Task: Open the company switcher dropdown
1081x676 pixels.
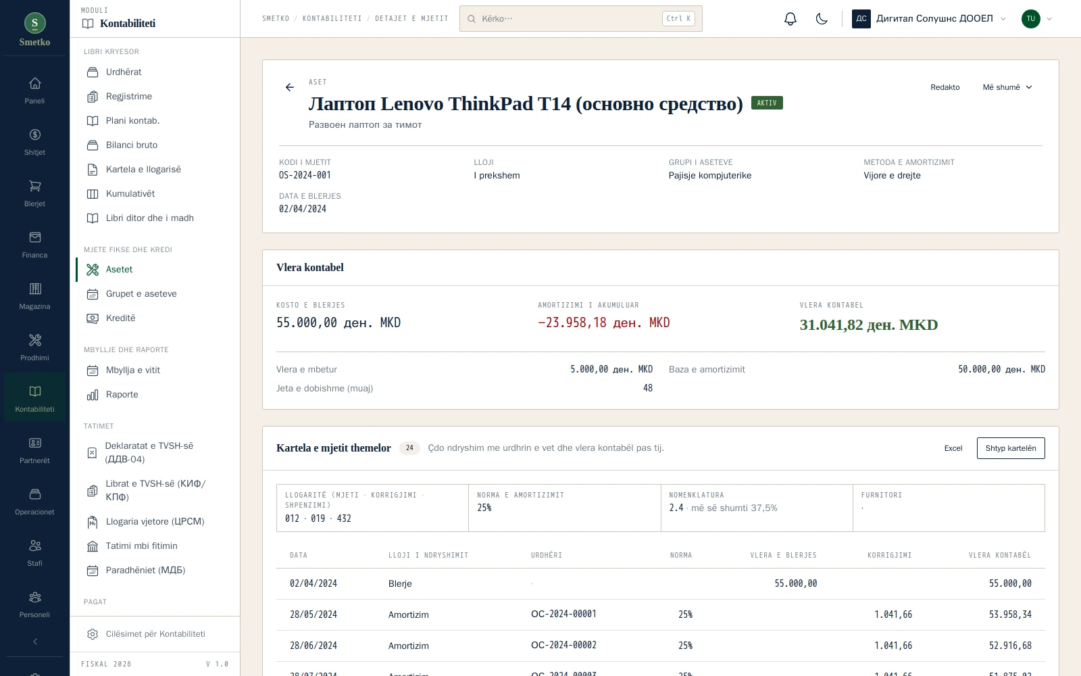Action: point(930,19)
